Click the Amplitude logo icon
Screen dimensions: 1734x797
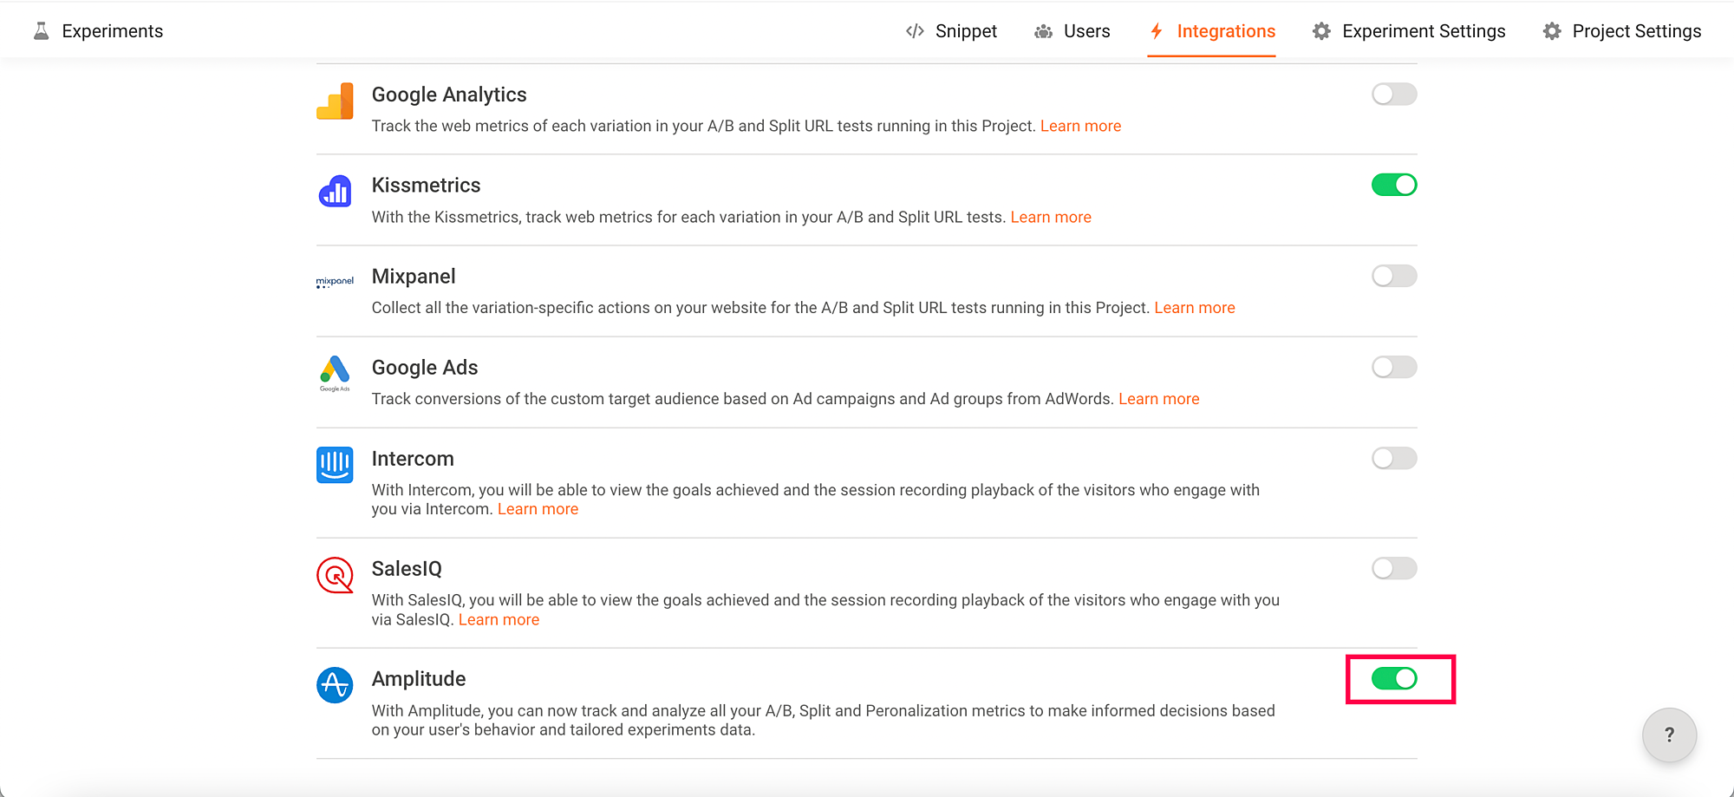point(335,685)
